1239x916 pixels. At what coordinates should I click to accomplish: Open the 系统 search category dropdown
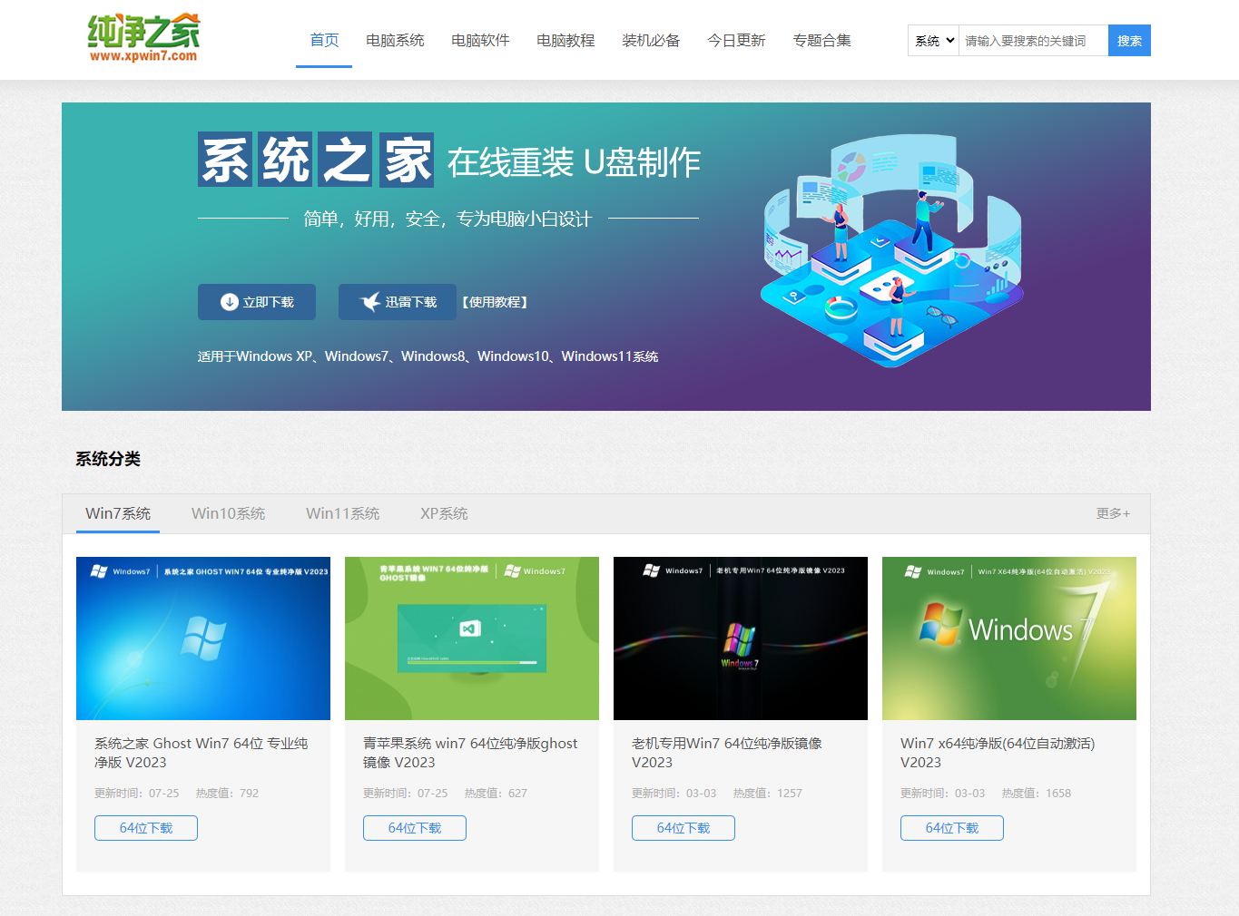[x=932, y=40]
